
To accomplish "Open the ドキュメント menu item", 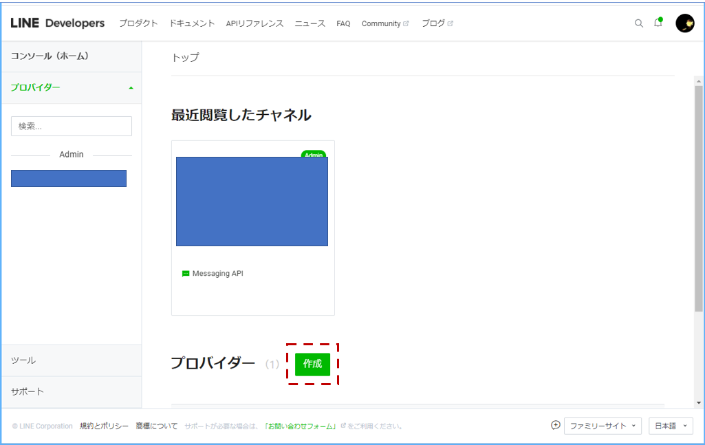I will pyautogui.click(x=191, y=23).
